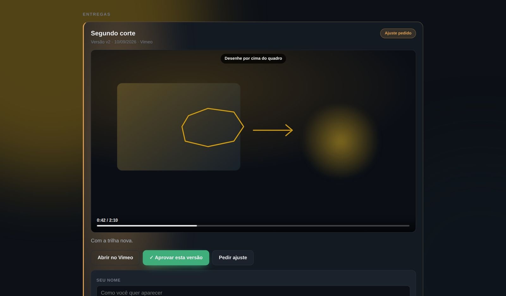This screenshot has height=296, width=506.
Task: Request a change via Pedir ajuste
Action: pos(233,257)
